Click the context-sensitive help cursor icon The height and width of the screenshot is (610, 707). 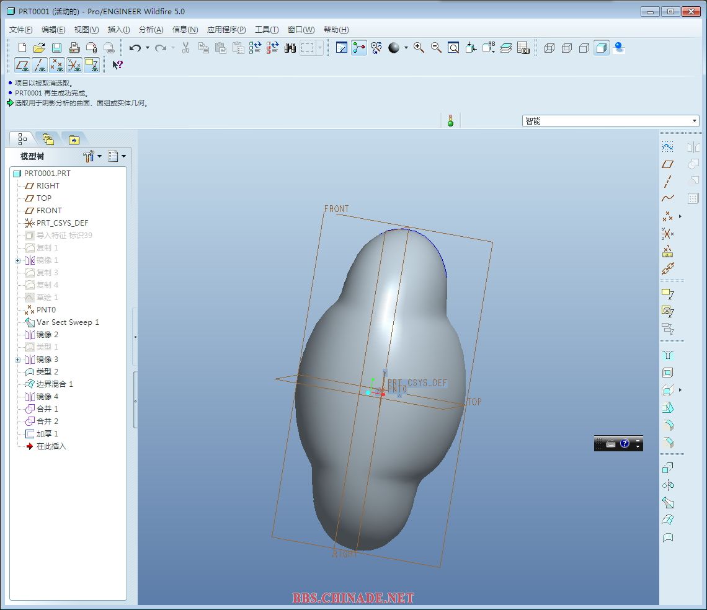click(x=117, y=65)
